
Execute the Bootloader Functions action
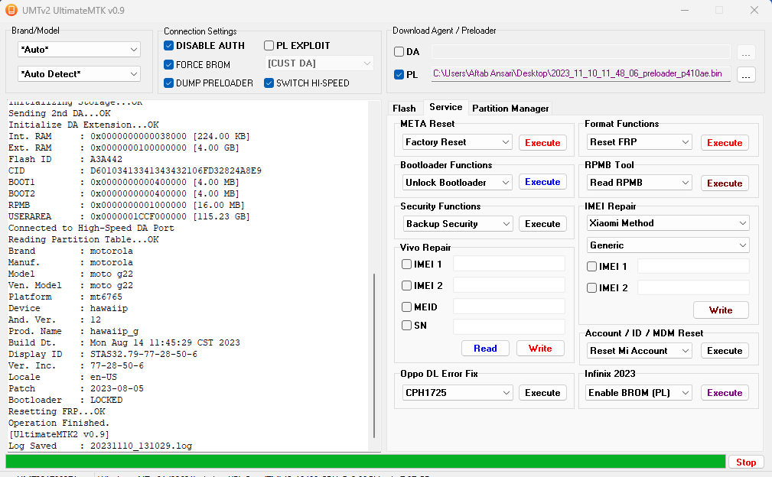(542, 182)
